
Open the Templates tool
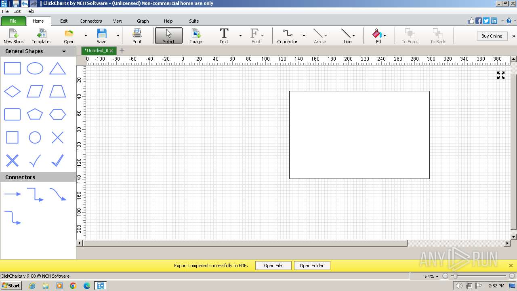point(42,36)
